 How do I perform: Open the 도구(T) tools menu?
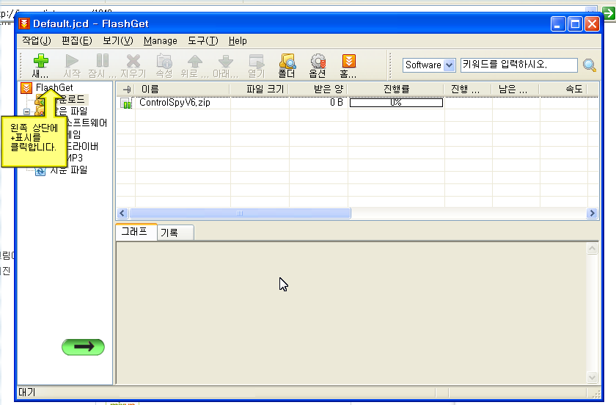(x=202, y=41)
